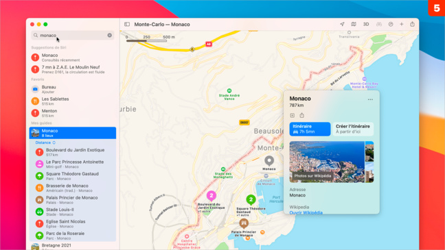445x250 pixels.
Task: Click the plus icon in toolbar
Action: point(402,25)
